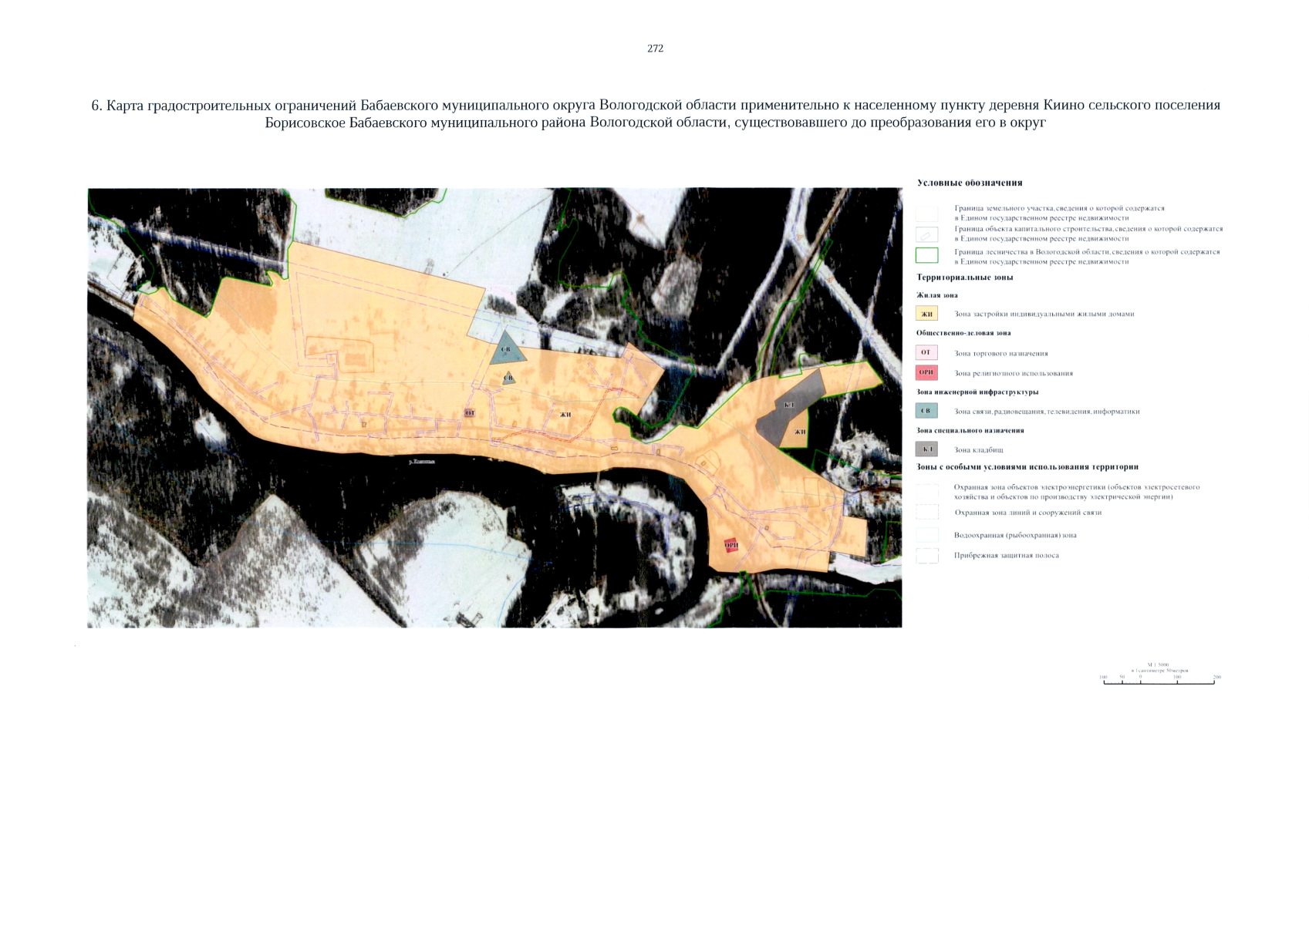Viewport: 1309px width, 925px height.
Task: Click the ЖИ residential zone legend swatch
Action: [x=926, y=314]
